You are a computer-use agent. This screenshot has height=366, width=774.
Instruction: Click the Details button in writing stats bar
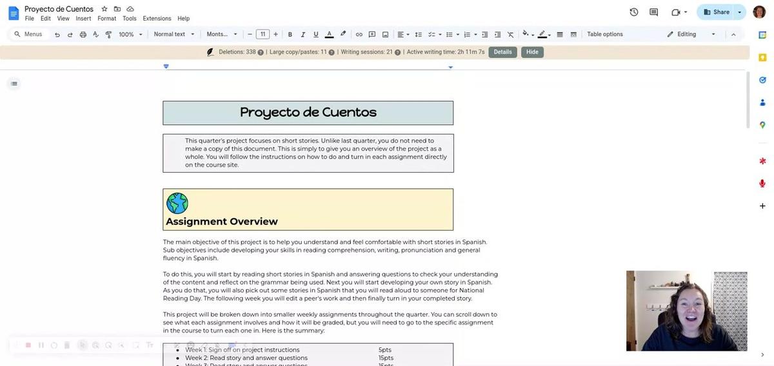502,52
